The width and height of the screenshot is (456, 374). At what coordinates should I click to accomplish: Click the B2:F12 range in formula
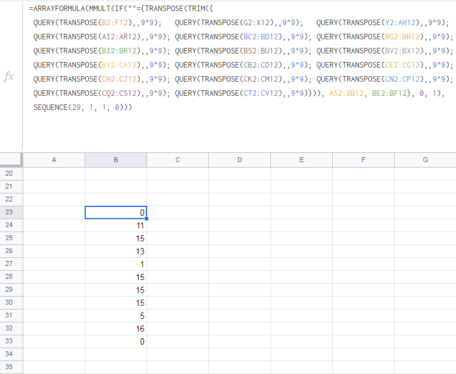click(x=115, y=23)
